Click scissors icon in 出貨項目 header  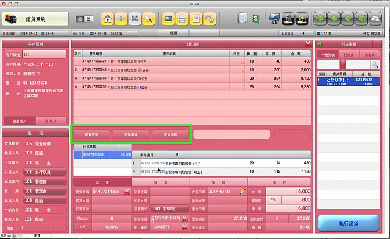point(308,44)
